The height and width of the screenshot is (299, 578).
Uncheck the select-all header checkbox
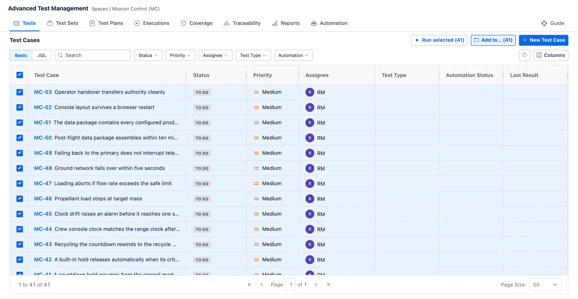(x=20, y=75)
